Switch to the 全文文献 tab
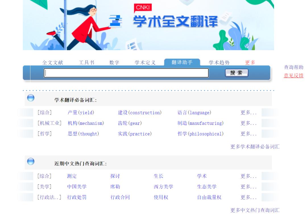The height and width of the screenshot is (215, 307). pos(53,63)
